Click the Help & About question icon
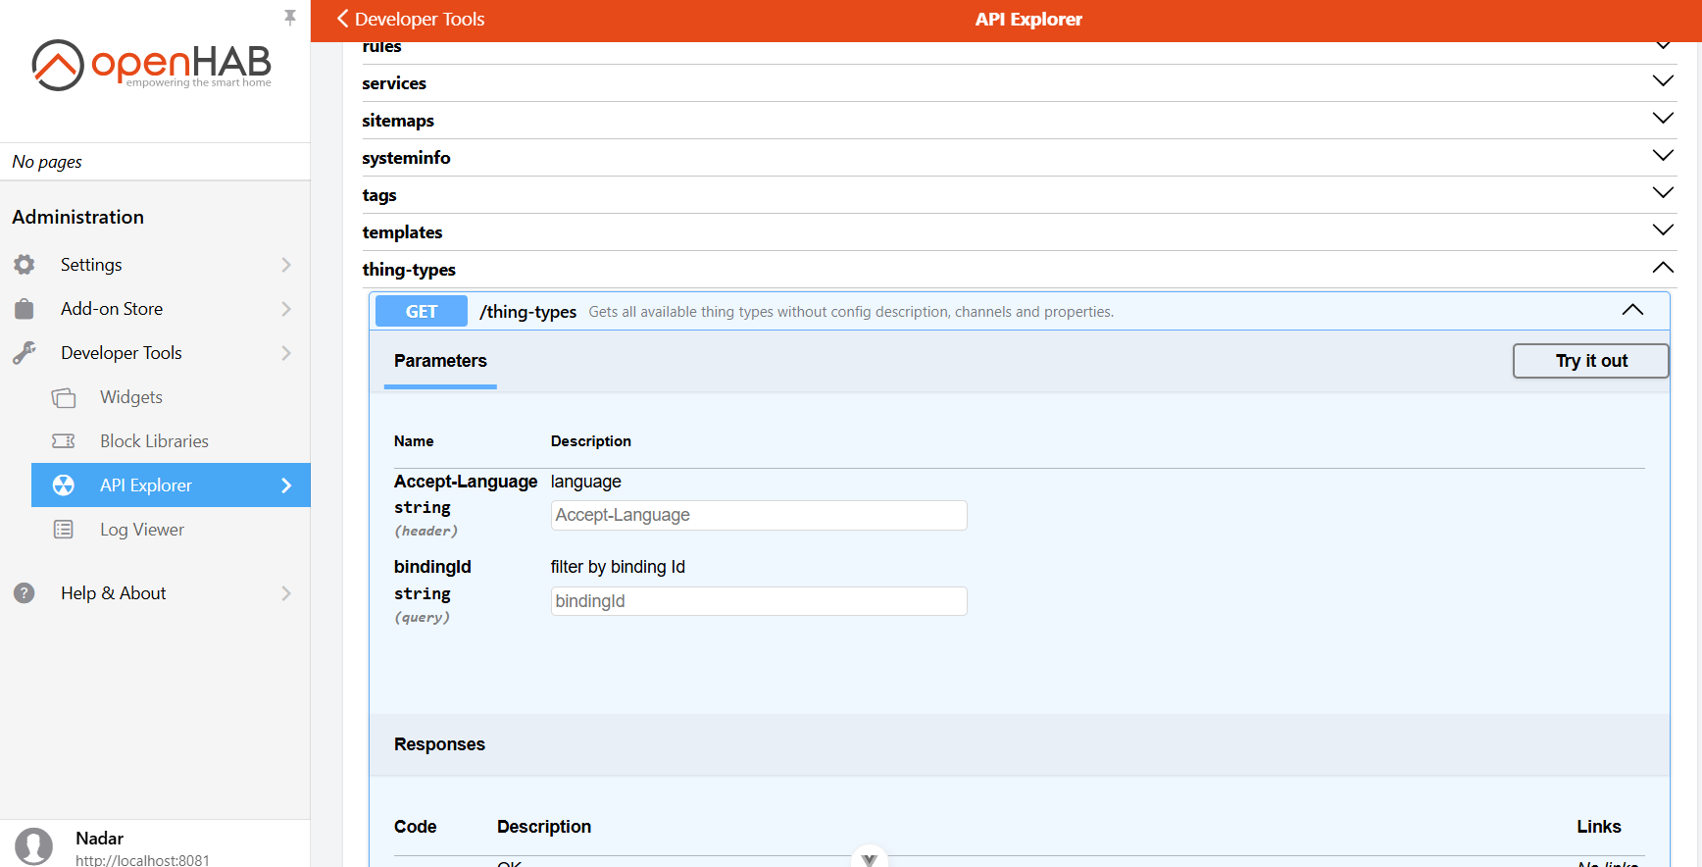This screenshot has width=1702, height=867. pos(25,593)
